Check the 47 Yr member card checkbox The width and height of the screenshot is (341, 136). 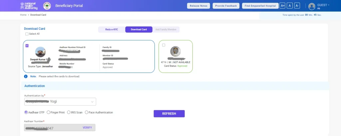(x=164, y=45)
